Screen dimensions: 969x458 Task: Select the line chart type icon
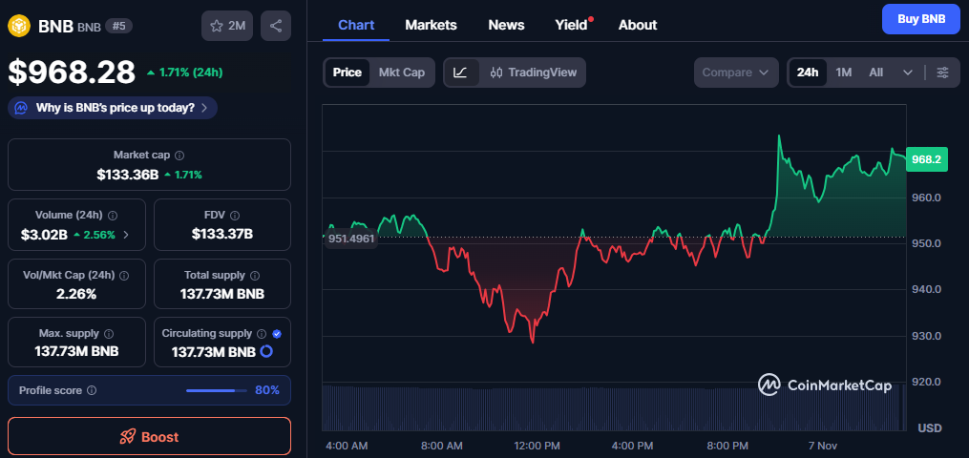[x=460, y=73]
